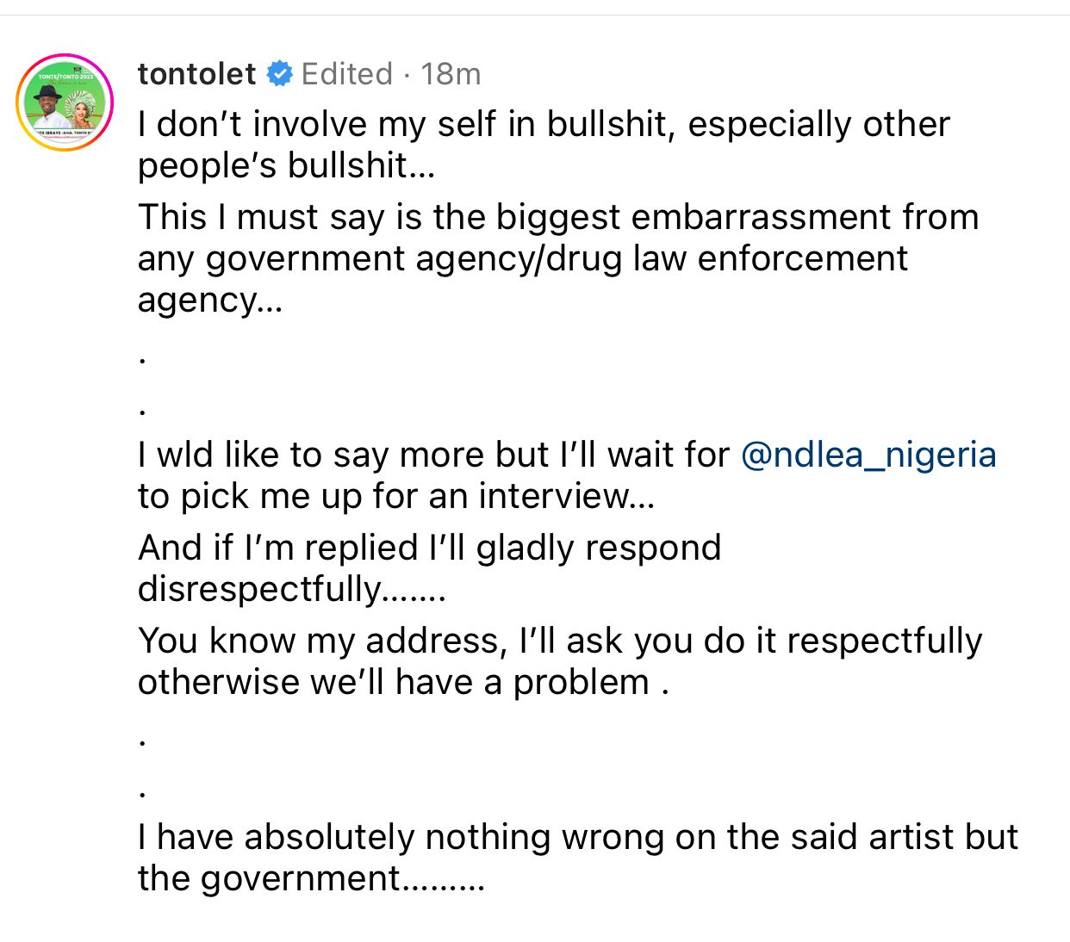Click the text "I wld like to say more"
This screenshot has height=942, width=1070.
click(x=345, y=455)
